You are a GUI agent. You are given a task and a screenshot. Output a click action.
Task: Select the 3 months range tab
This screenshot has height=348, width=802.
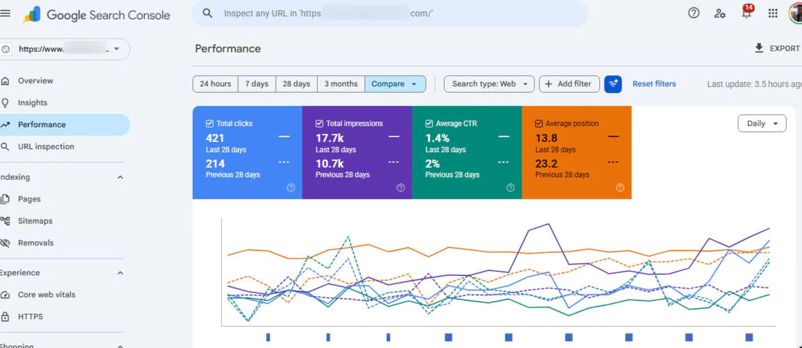pos(341,84)
